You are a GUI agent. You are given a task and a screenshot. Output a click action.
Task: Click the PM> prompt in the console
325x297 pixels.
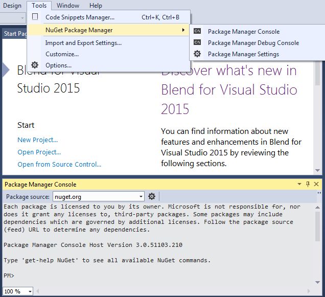point(9,276)
